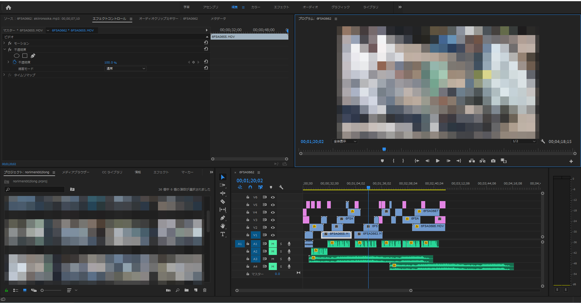Screen dimensions: 581x303
Task: Click the delete trash icon in project panel
Action: click(205, 290)
